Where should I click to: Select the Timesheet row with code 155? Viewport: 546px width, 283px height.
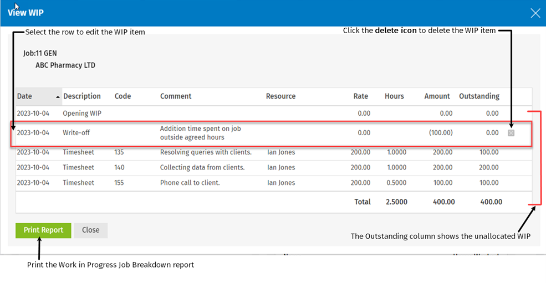(x=274, y=183)
